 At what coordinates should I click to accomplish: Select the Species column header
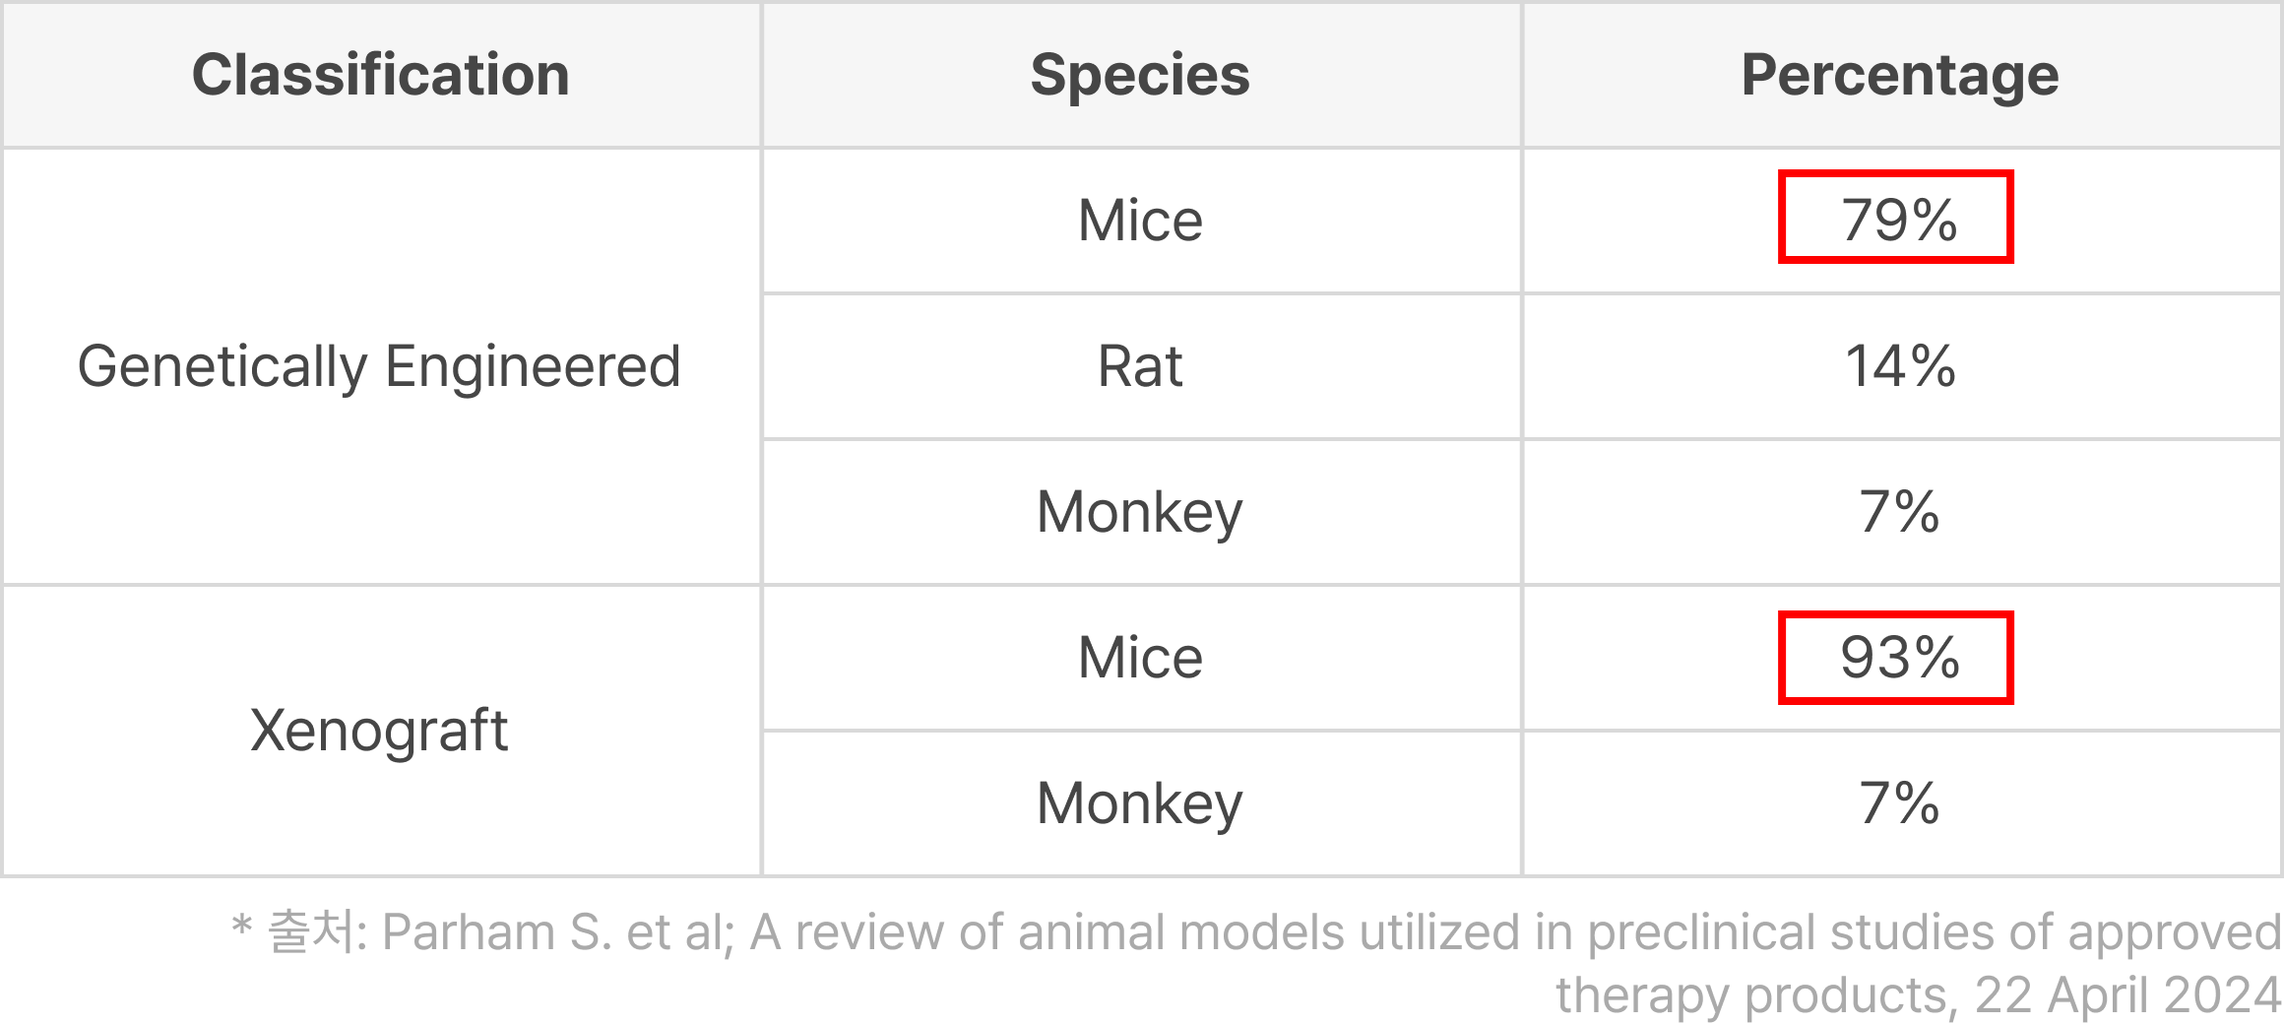[1140, 75]
